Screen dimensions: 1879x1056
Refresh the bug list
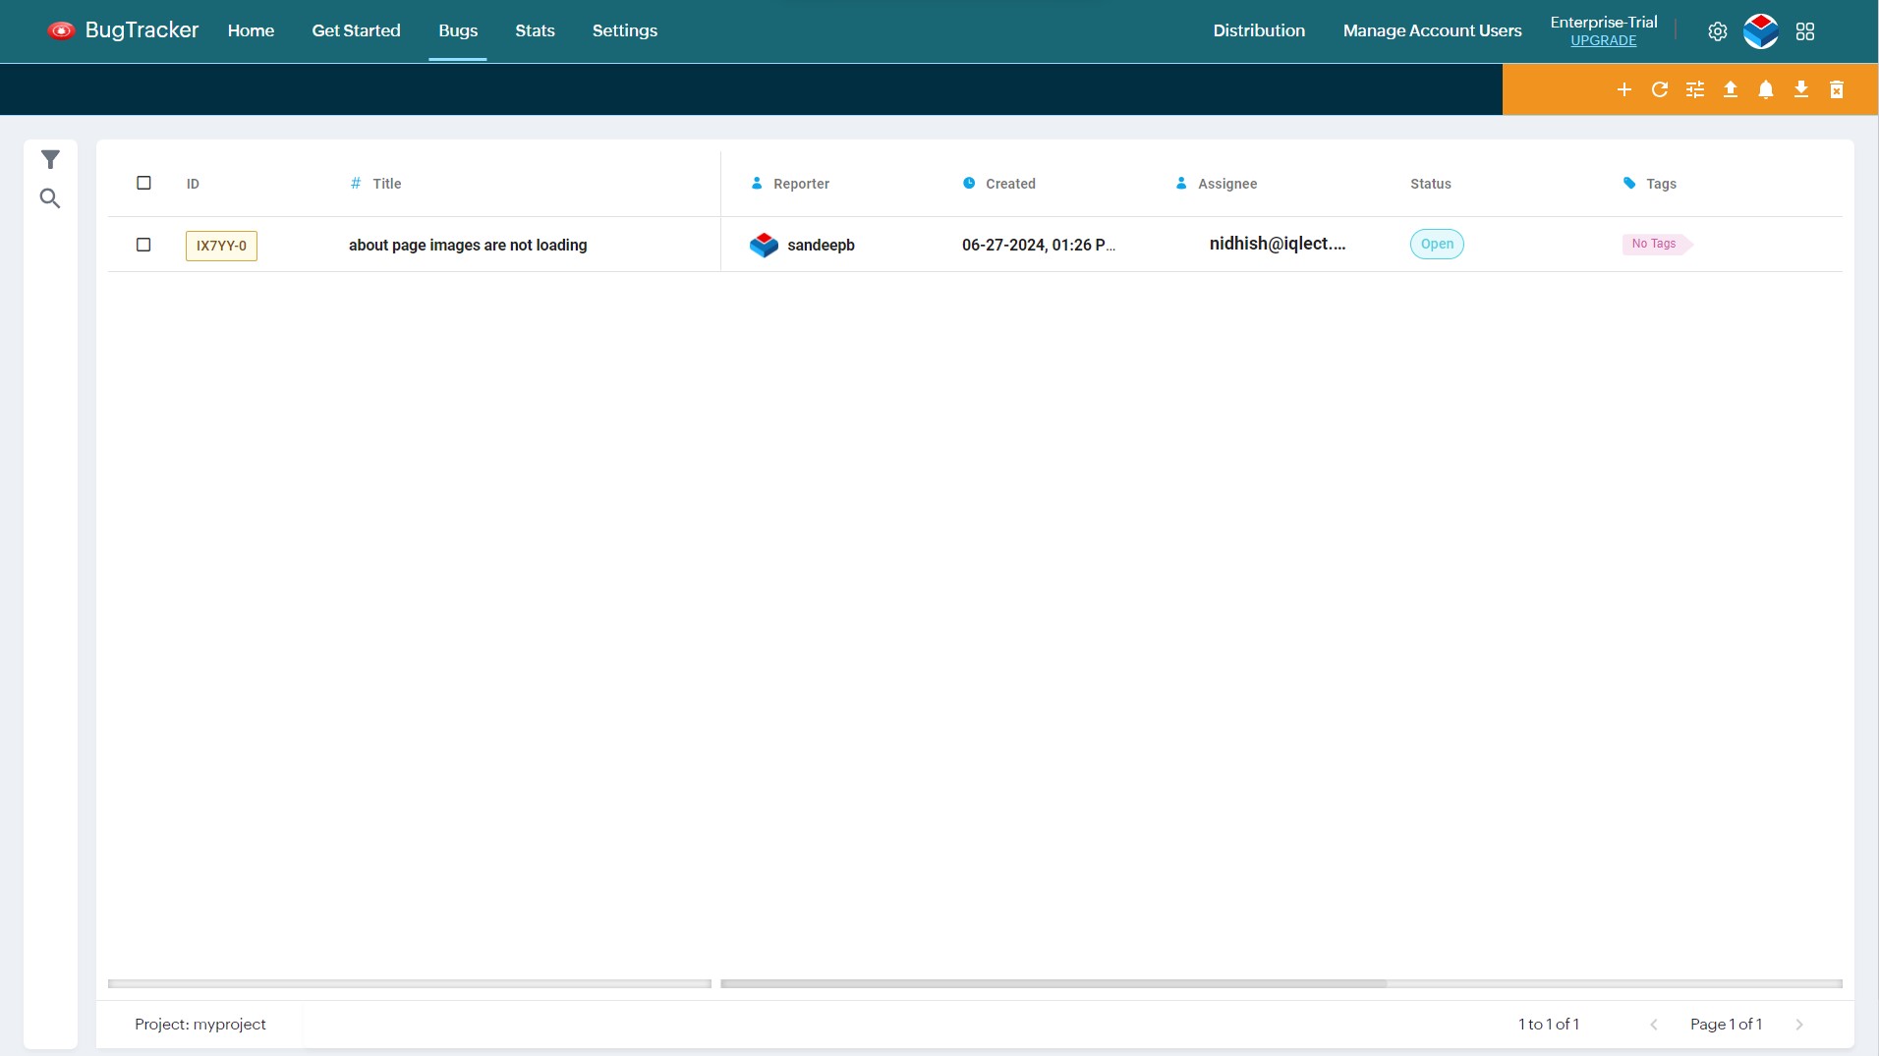tap(1660, 89)
